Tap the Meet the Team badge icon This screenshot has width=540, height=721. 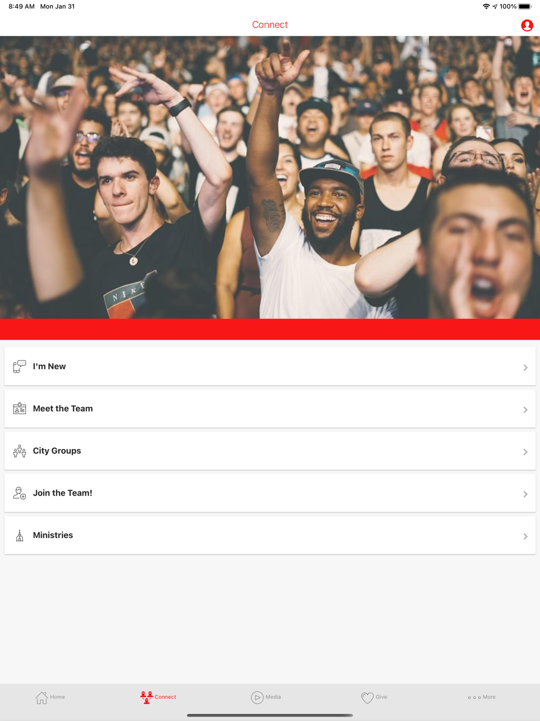click(x=19, y=409)
